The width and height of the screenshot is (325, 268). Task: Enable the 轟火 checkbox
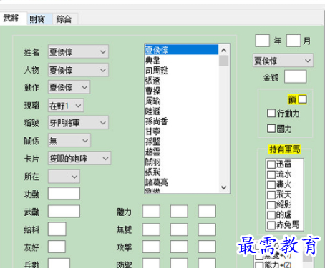271,184
